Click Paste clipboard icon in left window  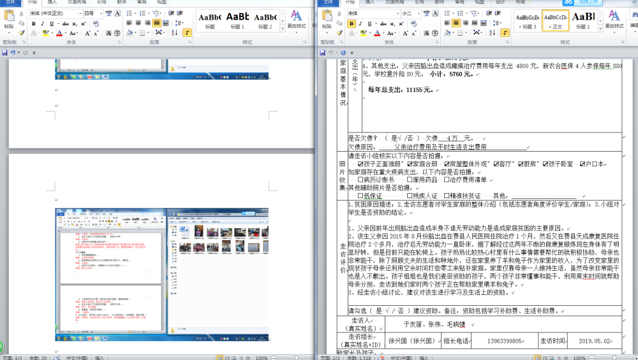tap(9, 17)
